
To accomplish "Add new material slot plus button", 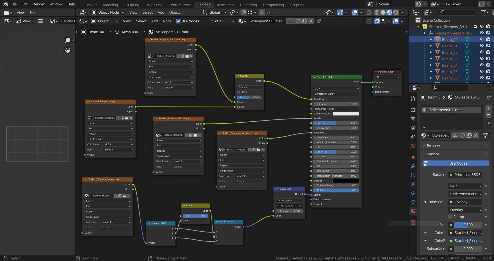I will coord(488,108).
